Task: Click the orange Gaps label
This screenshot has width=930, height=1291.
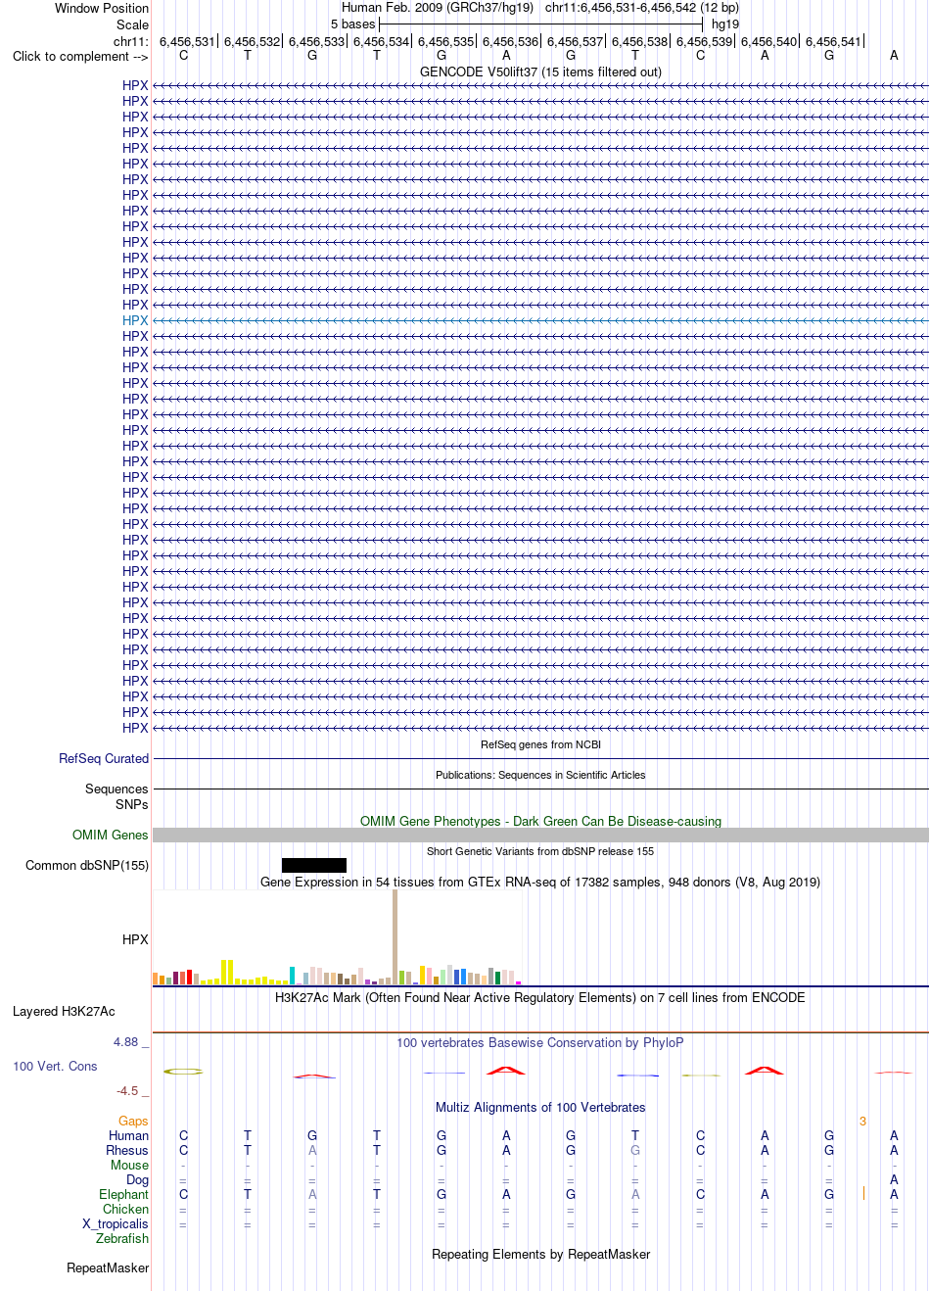Action: (133, 1121)
